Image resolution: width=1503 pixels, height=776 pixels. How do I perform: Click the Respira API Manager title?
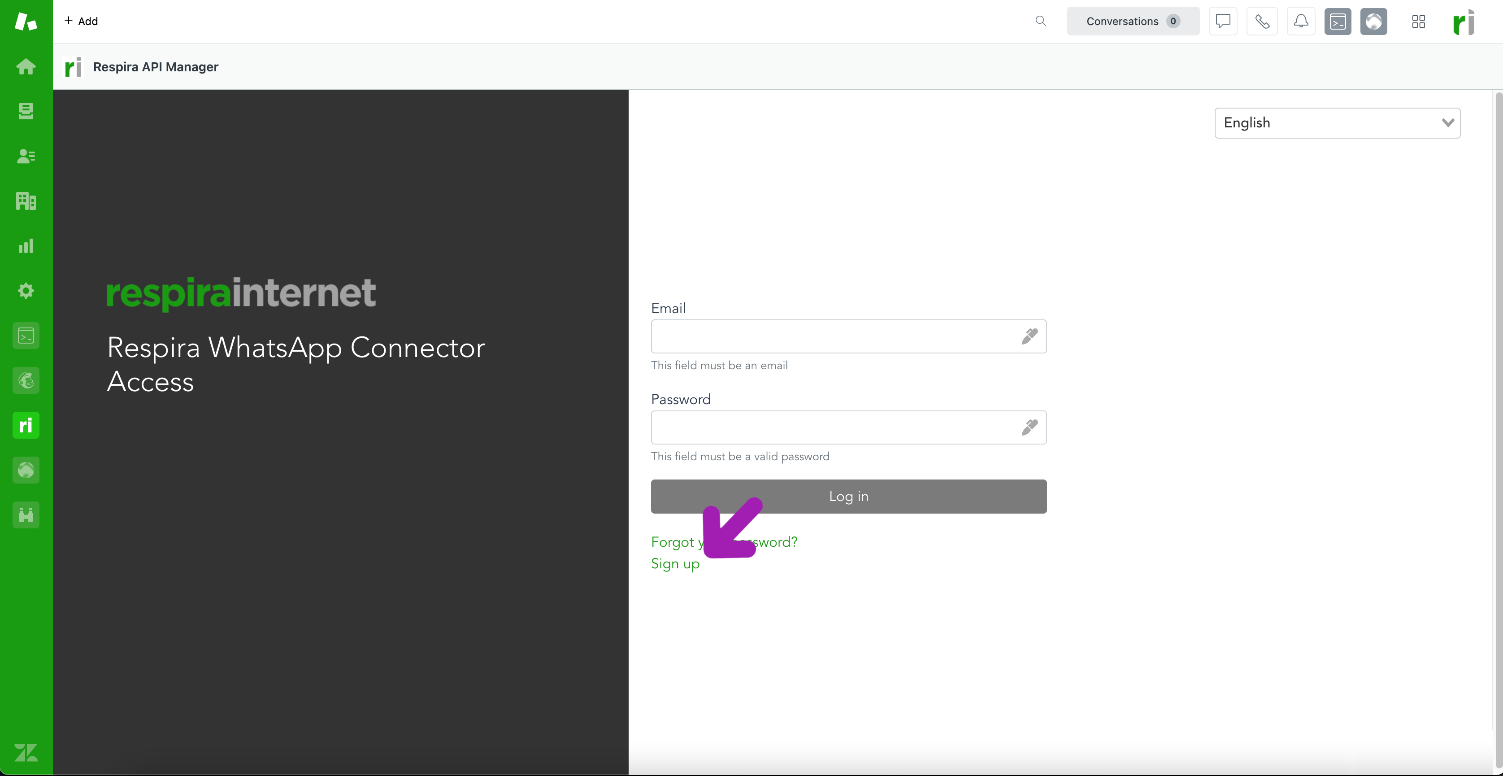coord(156,66)
